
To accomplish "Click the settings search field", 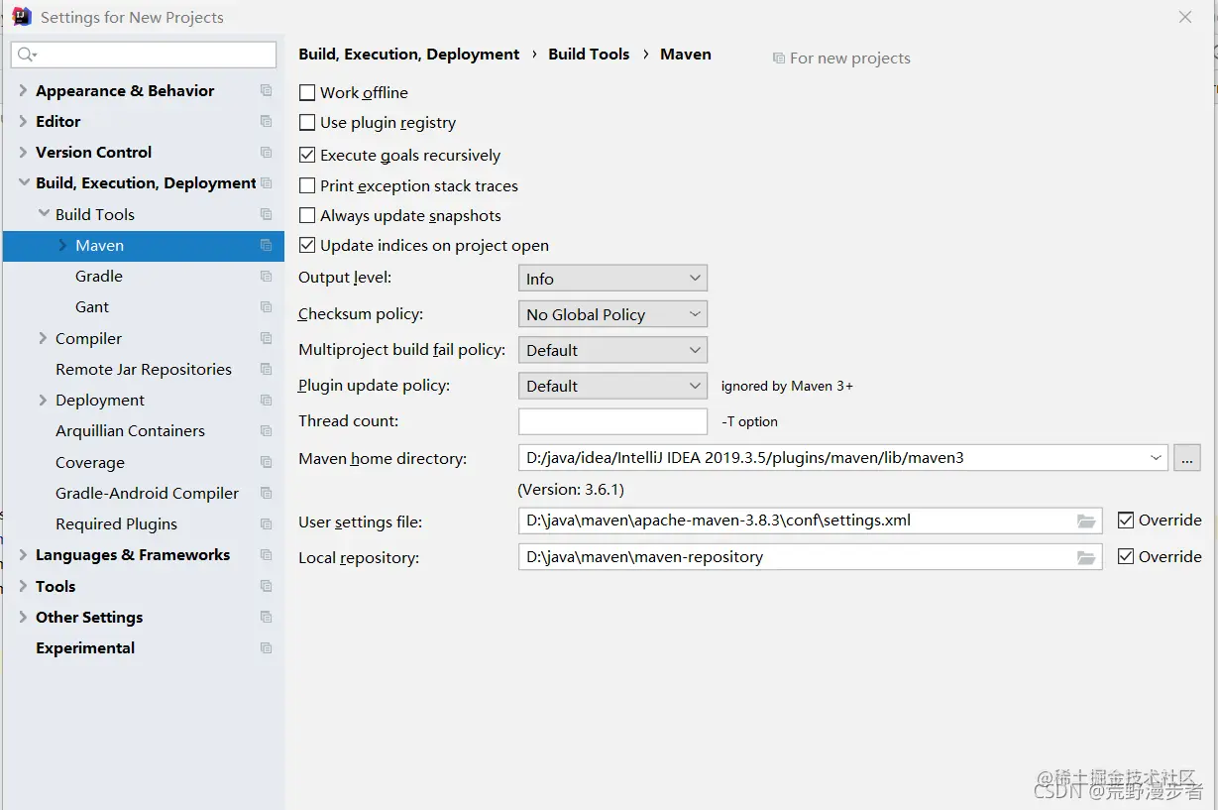I will [144, 55].
